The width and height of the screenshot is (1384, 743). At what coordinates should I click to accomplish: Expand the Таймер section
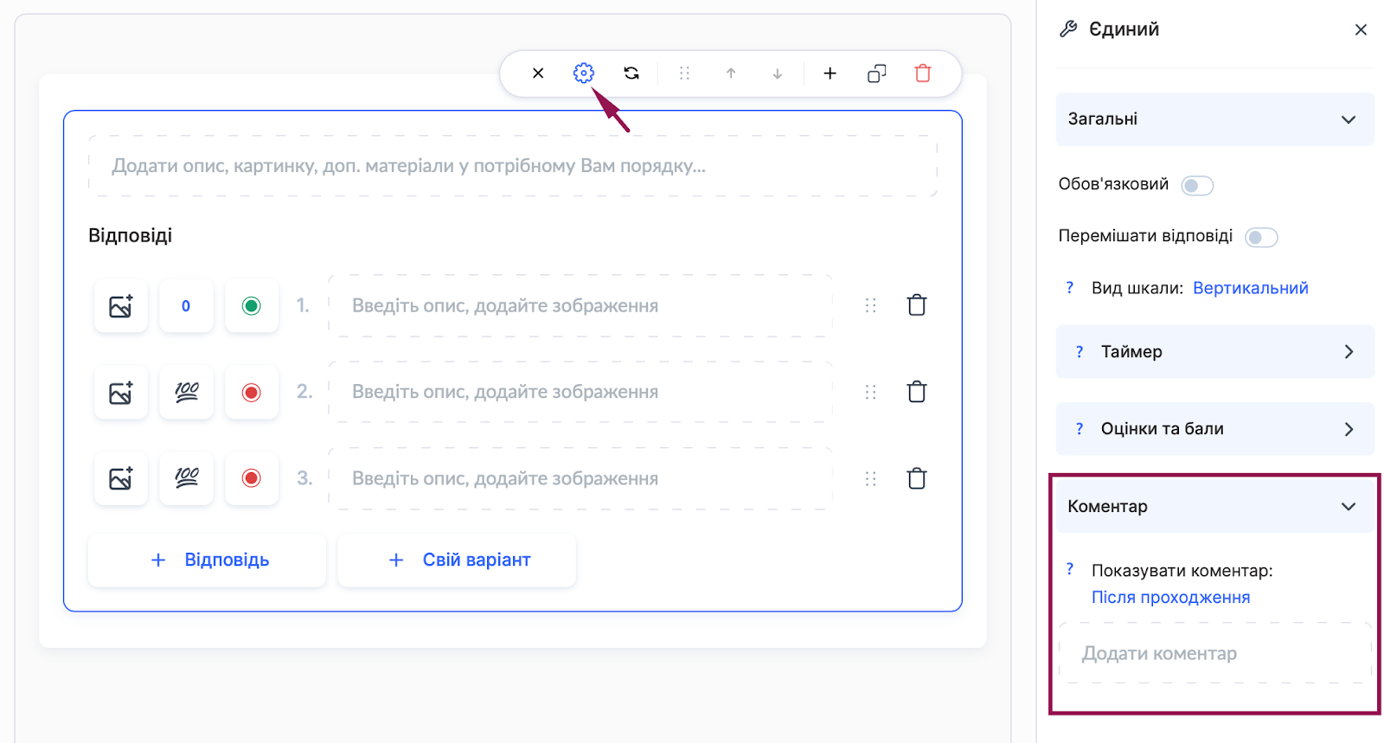pyautogui.click(x=1215, y=351)
